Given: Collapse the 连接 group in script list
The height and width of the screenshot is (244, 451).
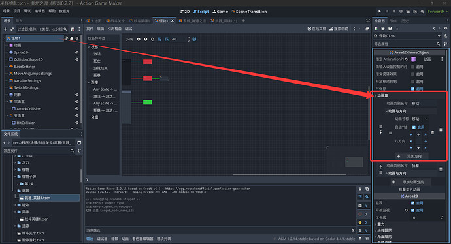Looking at the screenshot, I should click(x=89, y=82).
